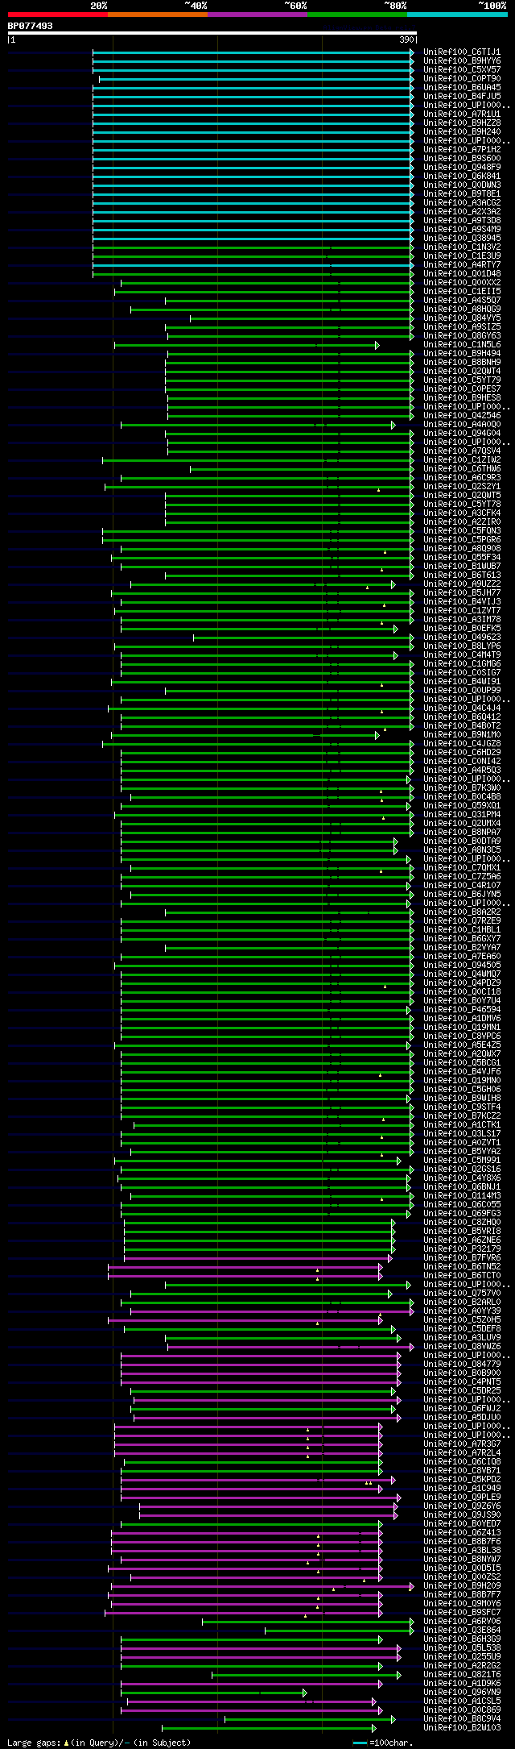Open hit UniRef100_B6UA45

pos(462,88)
